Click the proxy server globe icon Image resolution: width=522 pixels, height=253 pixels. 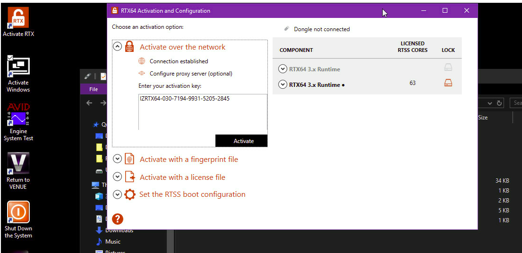(x=142, y=74)
